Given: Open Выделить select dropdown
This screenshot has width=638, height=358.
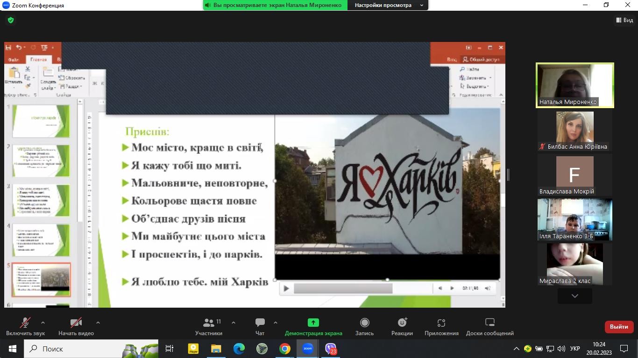Looking at the screenshot, I should click(474, 86).
